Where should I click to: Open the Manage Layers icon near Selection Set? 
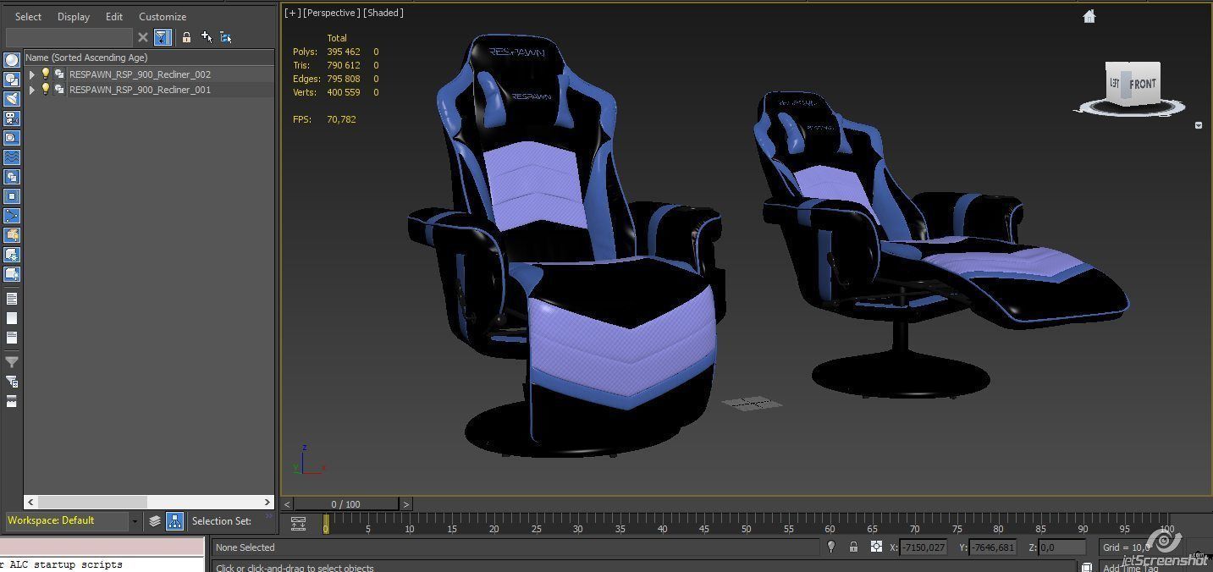(x=154, y=521)
